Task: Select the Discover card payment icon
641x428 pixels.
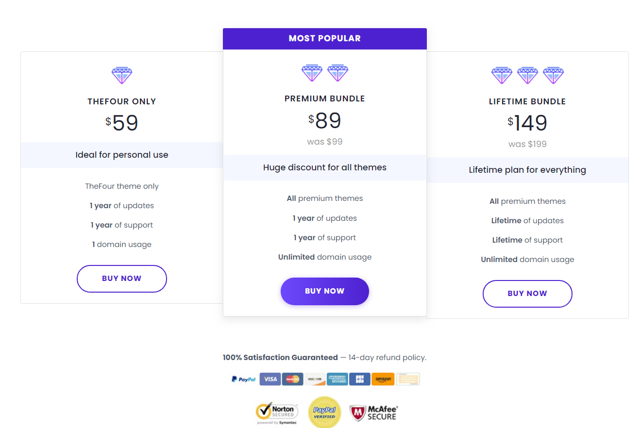Action: pos(315,379)
